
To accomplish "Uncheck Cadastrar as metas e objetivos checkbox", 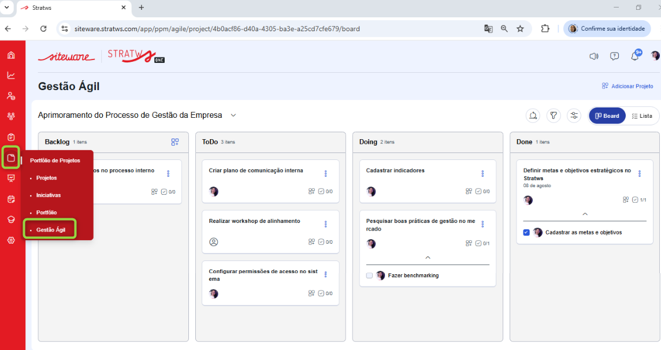I will coord(526,232).
